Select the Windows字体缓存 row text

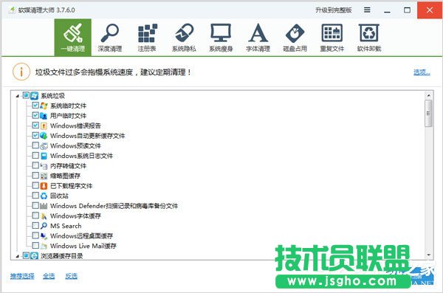coord(75,216)
